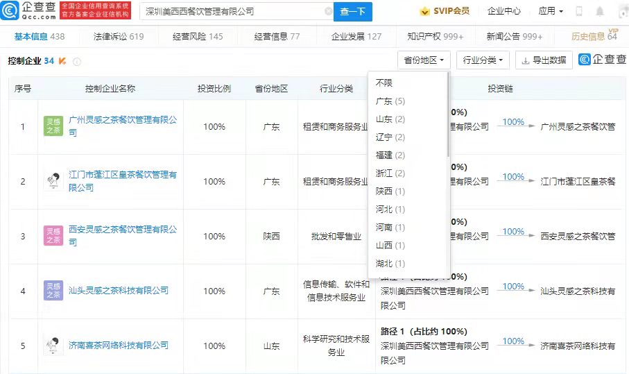
Task: Select 福建 (2) in province list
Action: click(407, 155)
